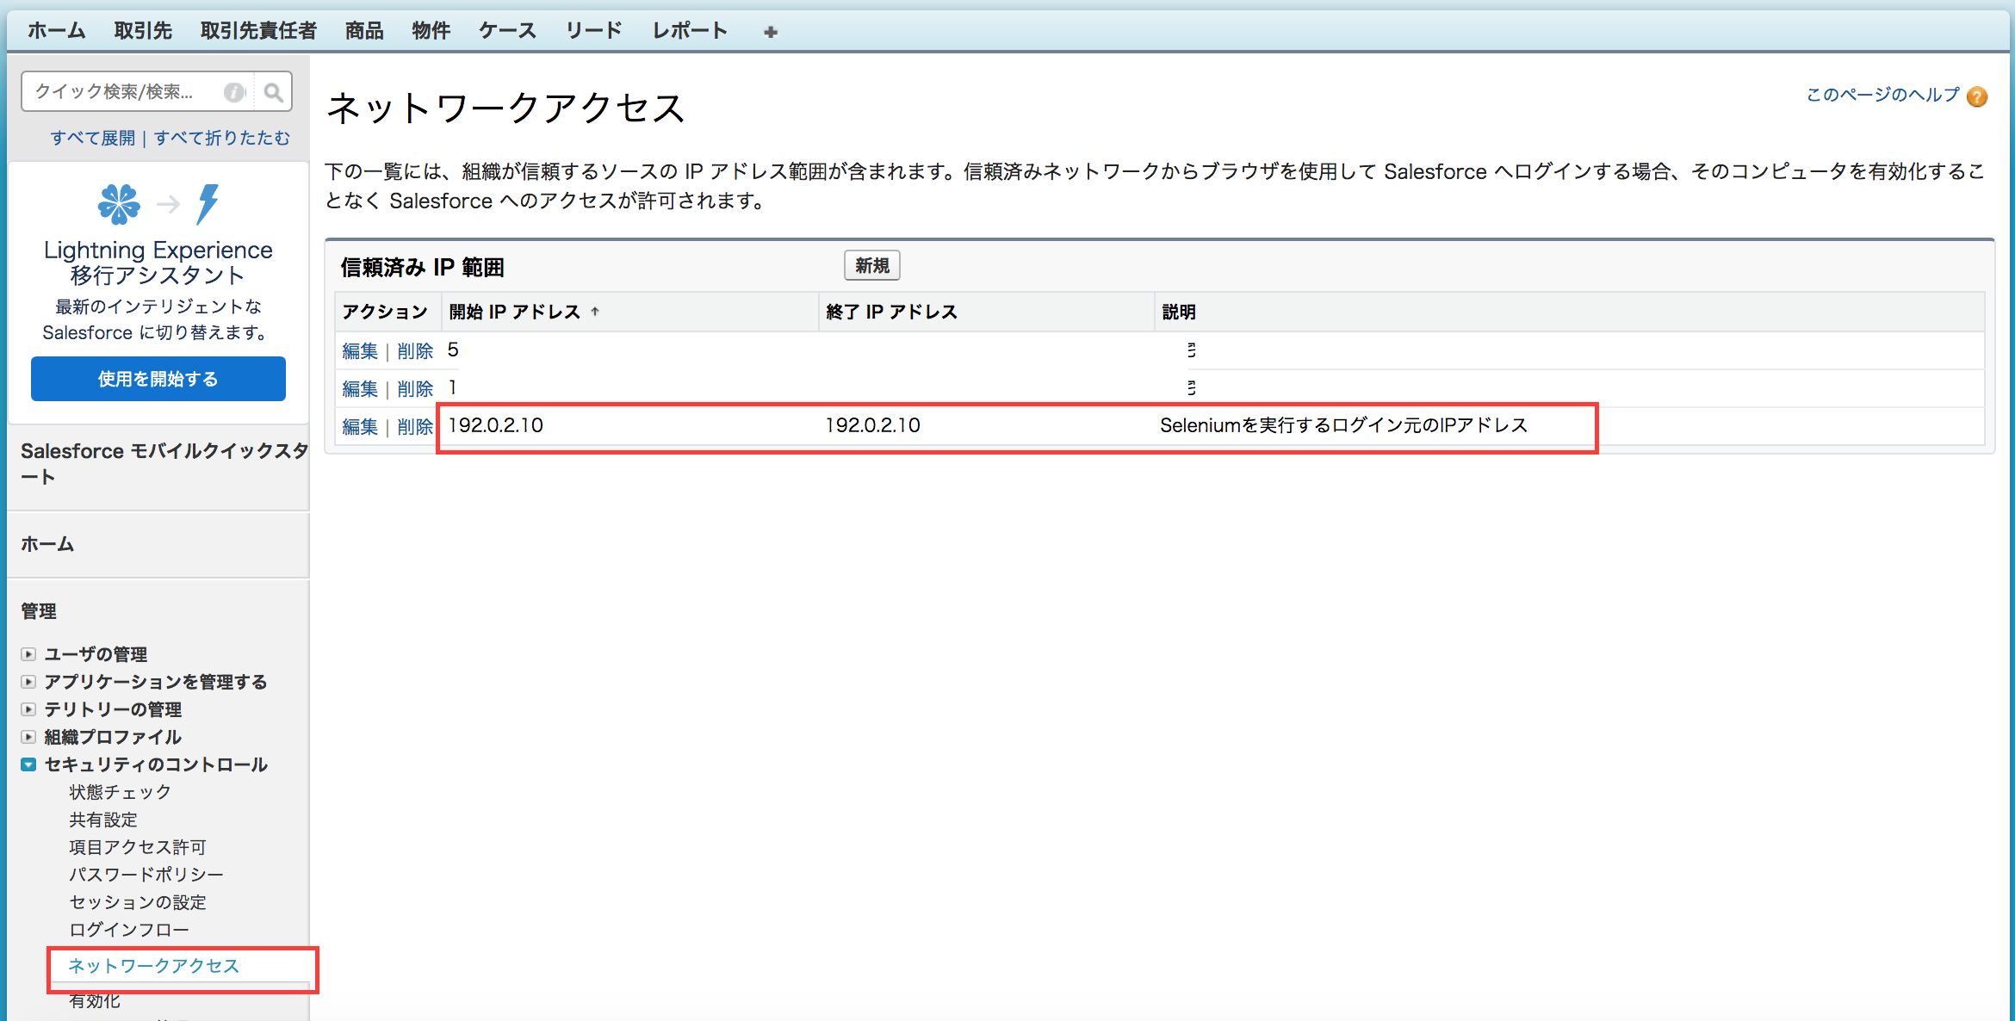Open パスワードポリシー in the sidebar

(146, 875)
